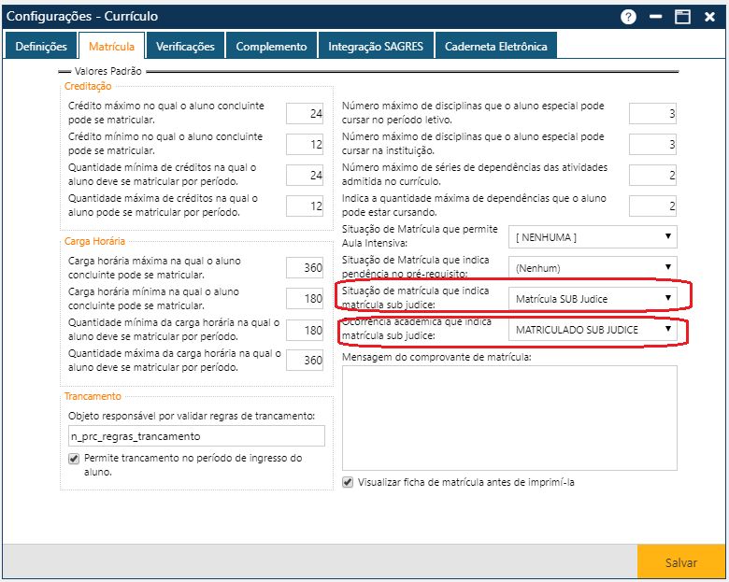Screen dimensions: 729x582
Task: Click the Carga Horária group label
Action: (x=94, y=241)
